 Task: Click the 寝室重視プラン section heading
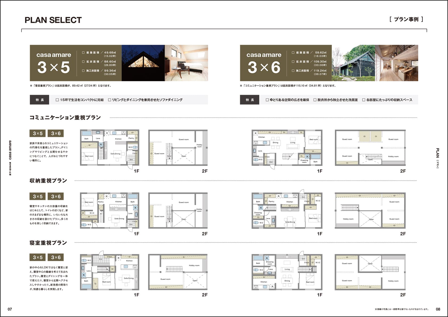48,243
